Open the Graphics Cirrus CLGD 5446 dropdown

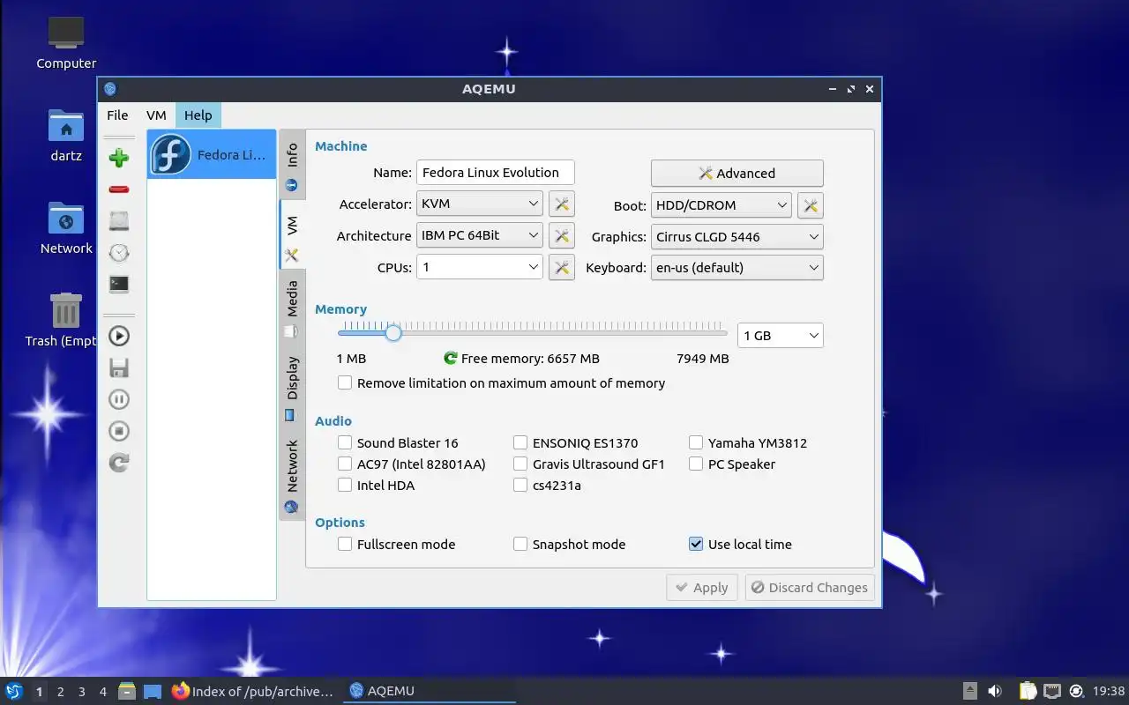tap(737, 237)
